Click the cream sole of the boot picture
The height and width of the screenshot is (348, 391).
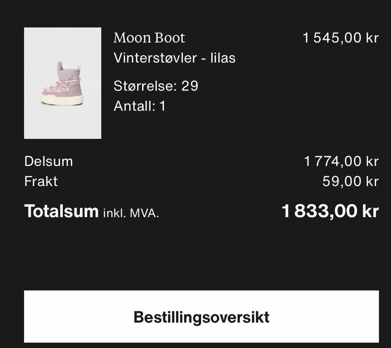(x=61, y=99)
